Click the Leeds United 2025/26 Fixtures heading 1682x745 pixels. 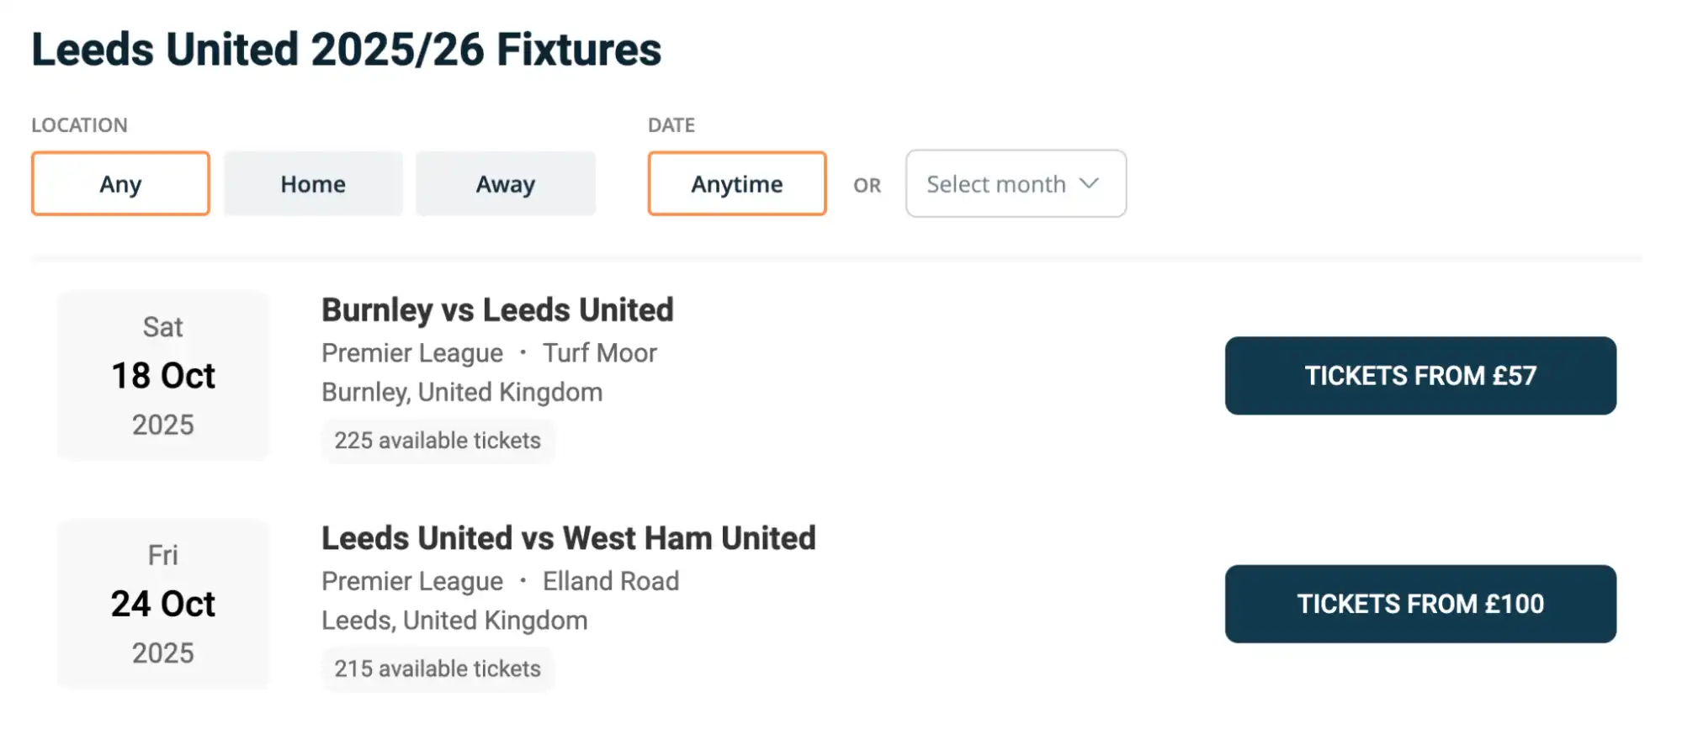345,49
